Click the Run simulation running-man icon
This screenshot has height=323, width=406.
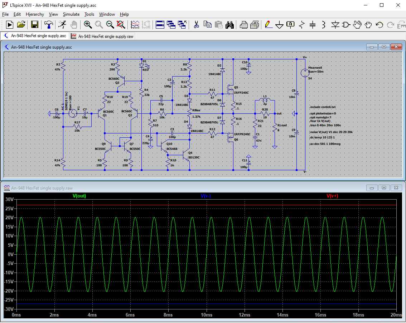click(x=62, y=25)
